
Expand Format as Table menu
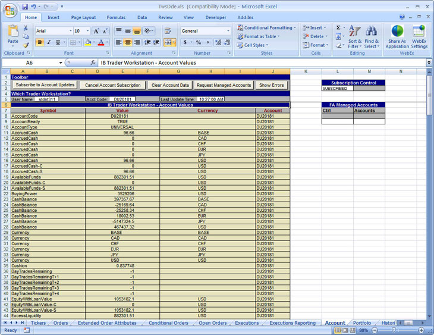258,36
